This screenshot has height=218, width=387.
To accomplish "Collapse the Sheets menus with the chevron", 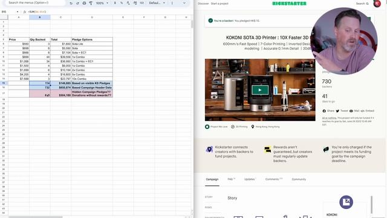I will 184,3.
